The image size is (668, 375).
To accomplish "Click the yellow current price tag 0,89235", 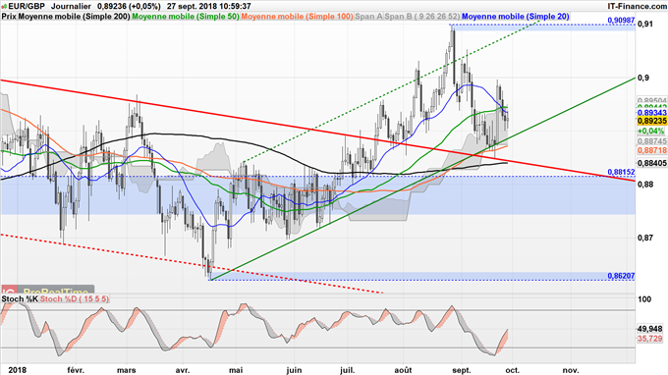I will (652, 122).
